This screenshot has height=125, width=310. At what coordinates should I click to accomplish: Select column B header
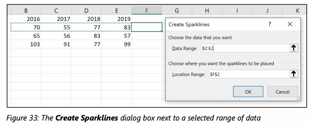(26, 11)
